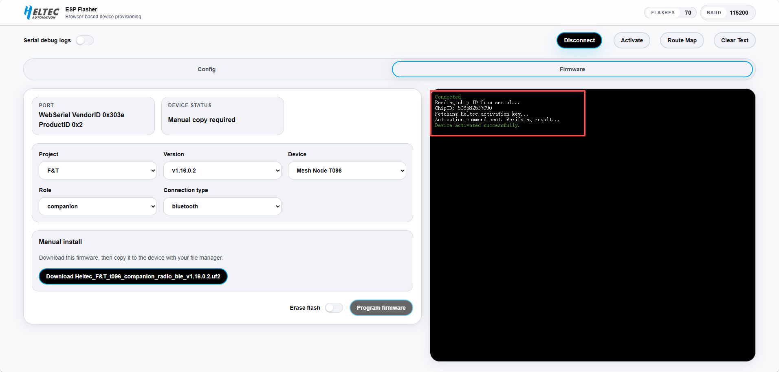Image resolution: width=779 pixels, height=372 pixels.
Task: Click the 'PORT' card heading
Action: (46, 105)
